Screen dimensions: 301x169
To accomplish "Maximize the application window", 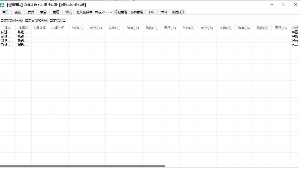I will tap(284, 4).
